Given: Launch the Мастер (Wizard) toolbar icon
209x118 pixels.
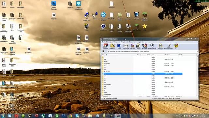Looking at the screenshot, I should click(144, 46).
